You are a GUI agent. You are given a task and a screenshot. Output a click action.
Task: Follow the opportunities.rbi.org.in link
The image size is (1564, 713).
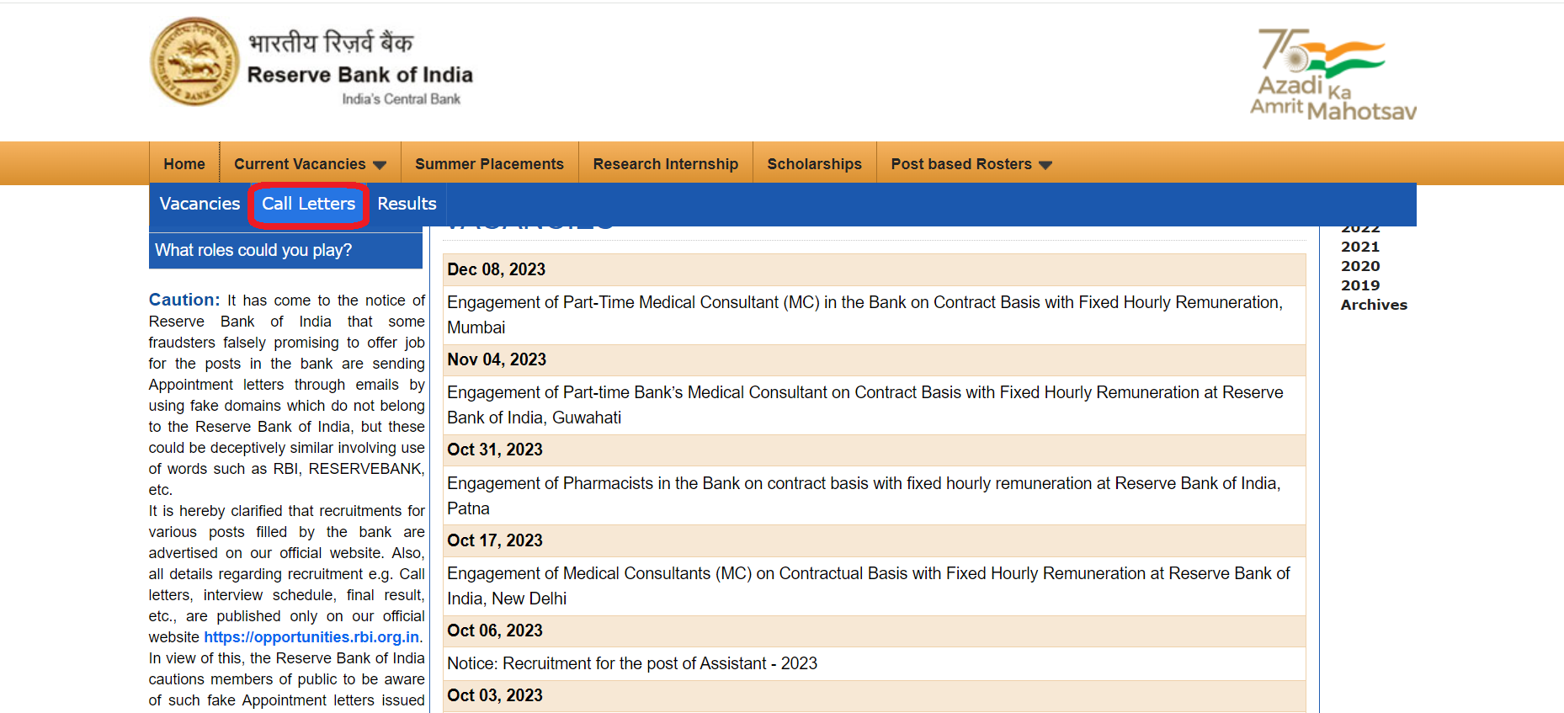311,637
